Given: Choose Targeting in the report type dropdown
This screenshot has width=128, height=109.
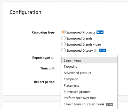Looking at the screenshot, I should coord(89,66).
